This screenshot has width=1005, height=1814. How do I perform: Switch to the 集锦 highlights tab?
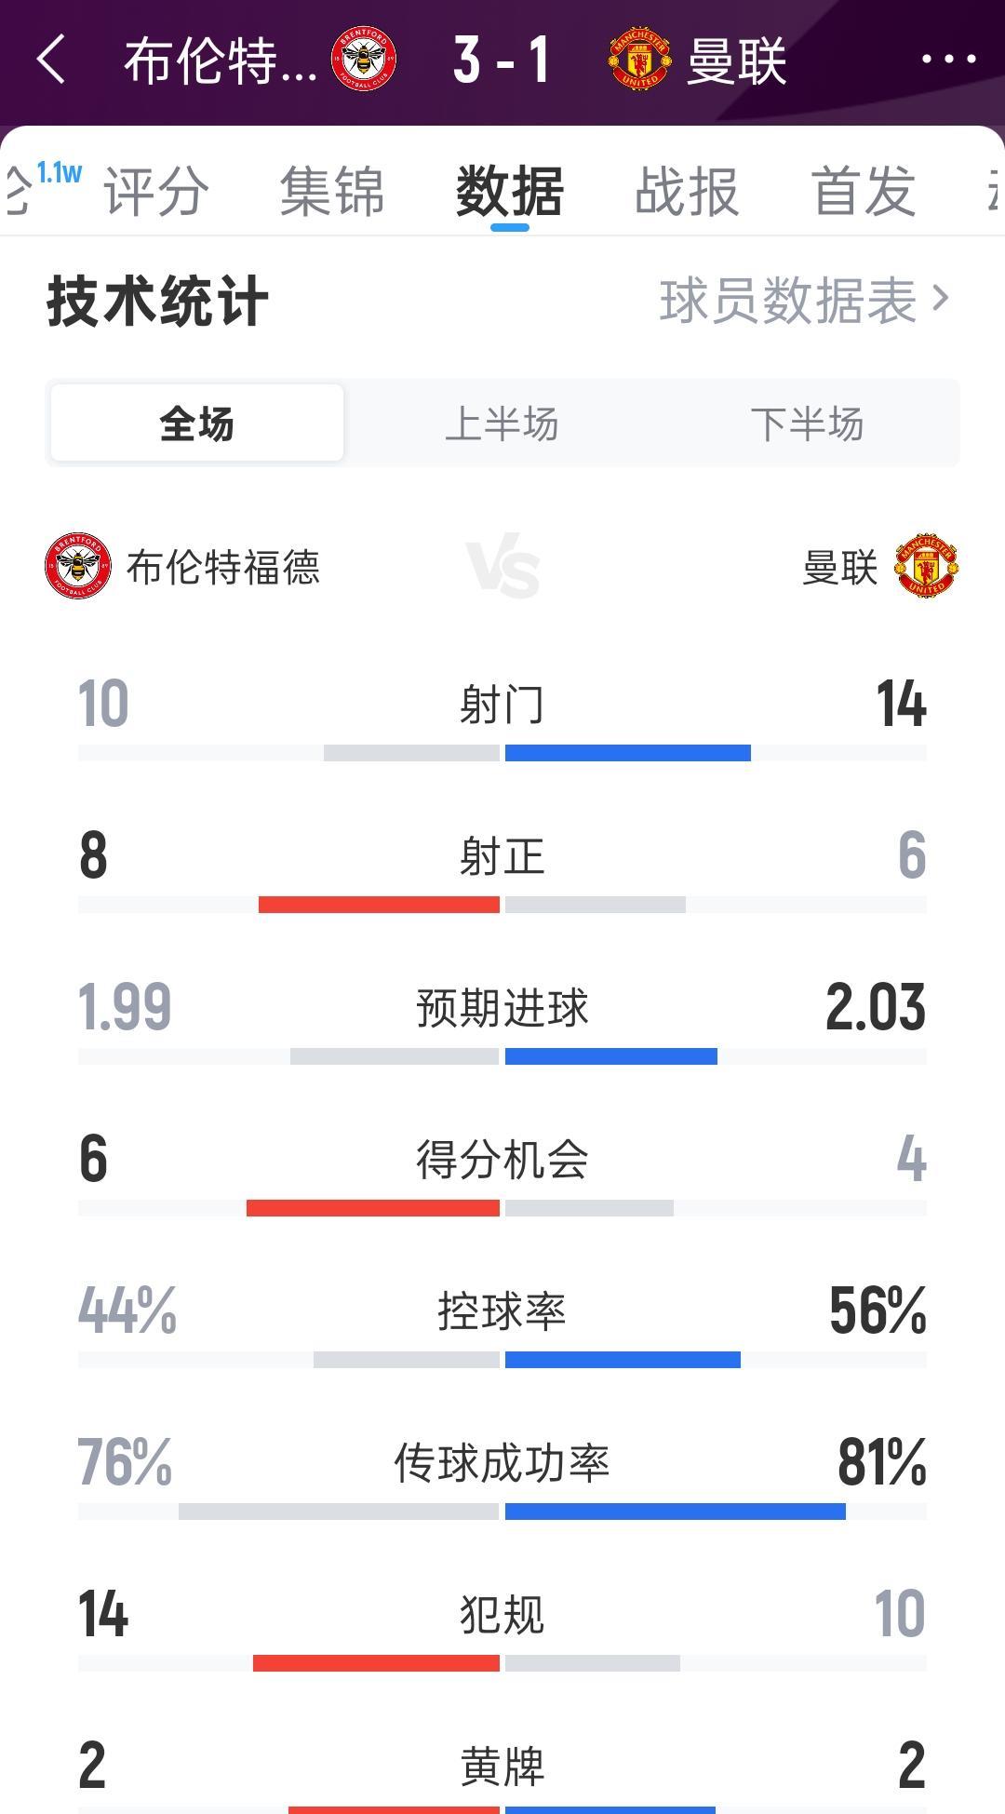pos(332,192)
